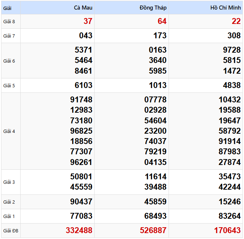Viewport: 244px width, 239px height.
Task: Click second prize number 45859
Action: point(155,202)
